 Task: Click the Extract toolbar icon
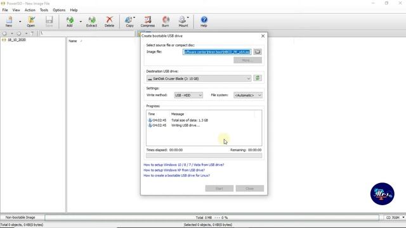tap(91, 22)
